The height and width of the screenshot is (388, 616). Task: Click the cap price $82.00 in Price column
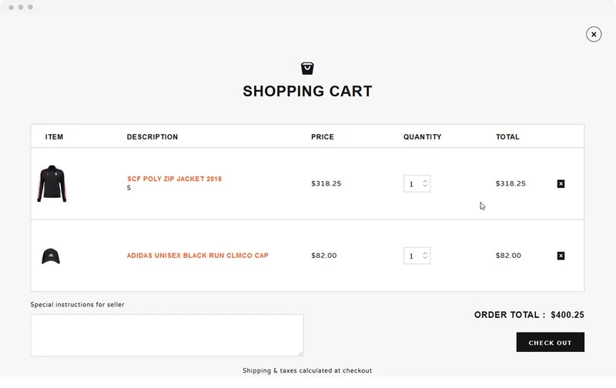tap(323, 256)
